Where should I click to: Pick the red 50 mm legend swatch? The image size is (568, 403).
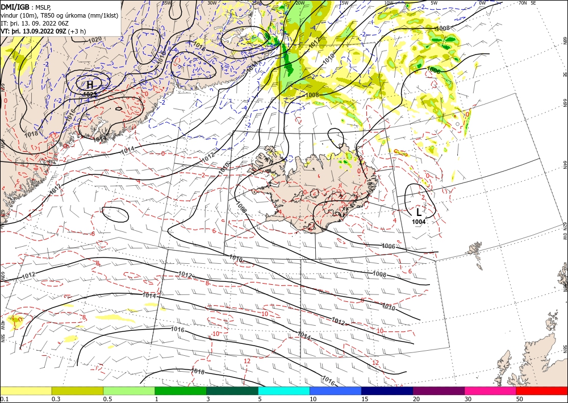[542, 390]
